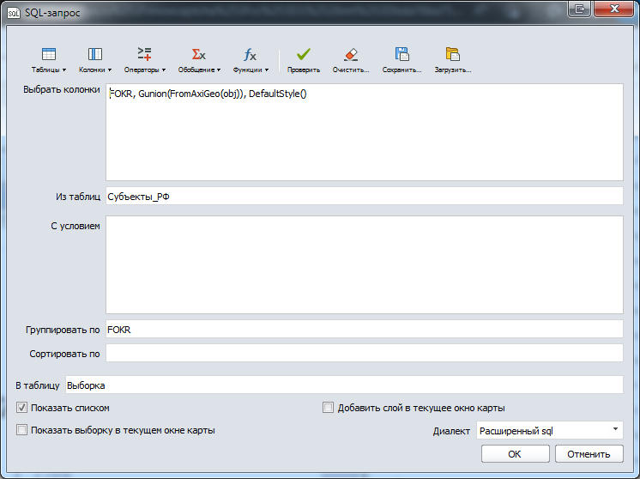The width and height of the screenshot is (640, 479).
Task: Check Добавить слой в текущее окно карты
Action: coord(328,408)
